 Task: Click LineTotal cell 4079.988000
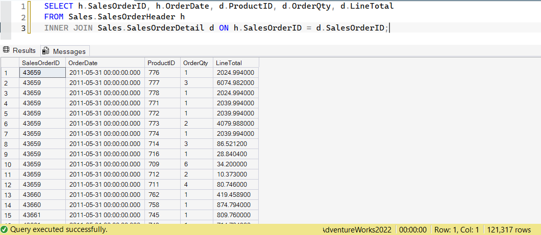pyautogui.click(x=236, y=124)
